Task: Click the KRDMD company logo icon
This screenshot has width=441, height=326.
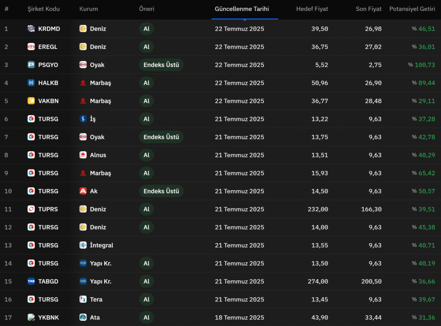Action: click(x=31, y=29)
